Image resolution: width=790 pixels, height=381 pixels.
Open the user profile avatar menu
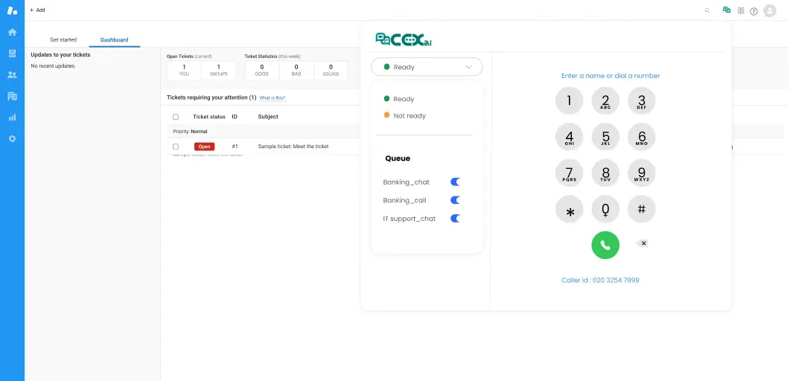pos(770,10)
